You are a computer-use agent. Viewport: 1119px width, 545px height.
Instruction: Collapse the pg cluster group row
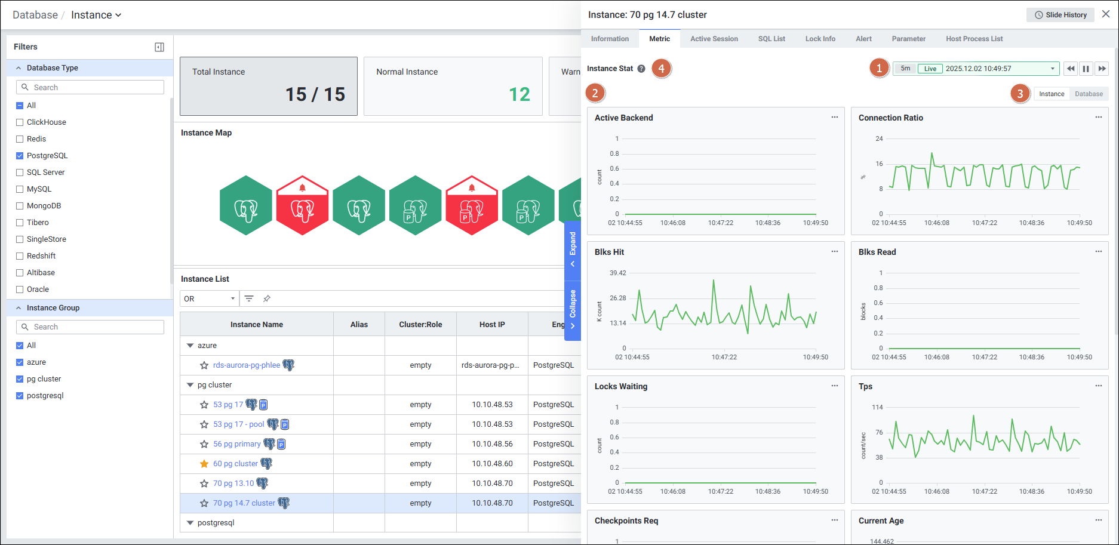190,385
